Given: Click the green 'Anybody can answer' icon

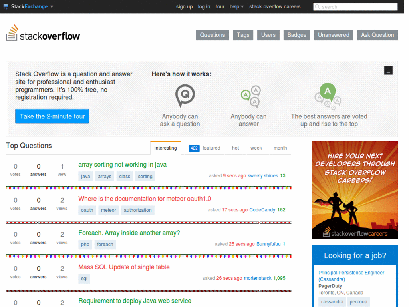Looking at the screenshot, I should tap(250, 96).
